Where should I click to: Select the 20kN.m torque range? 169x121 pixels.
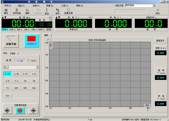[4, 29]
